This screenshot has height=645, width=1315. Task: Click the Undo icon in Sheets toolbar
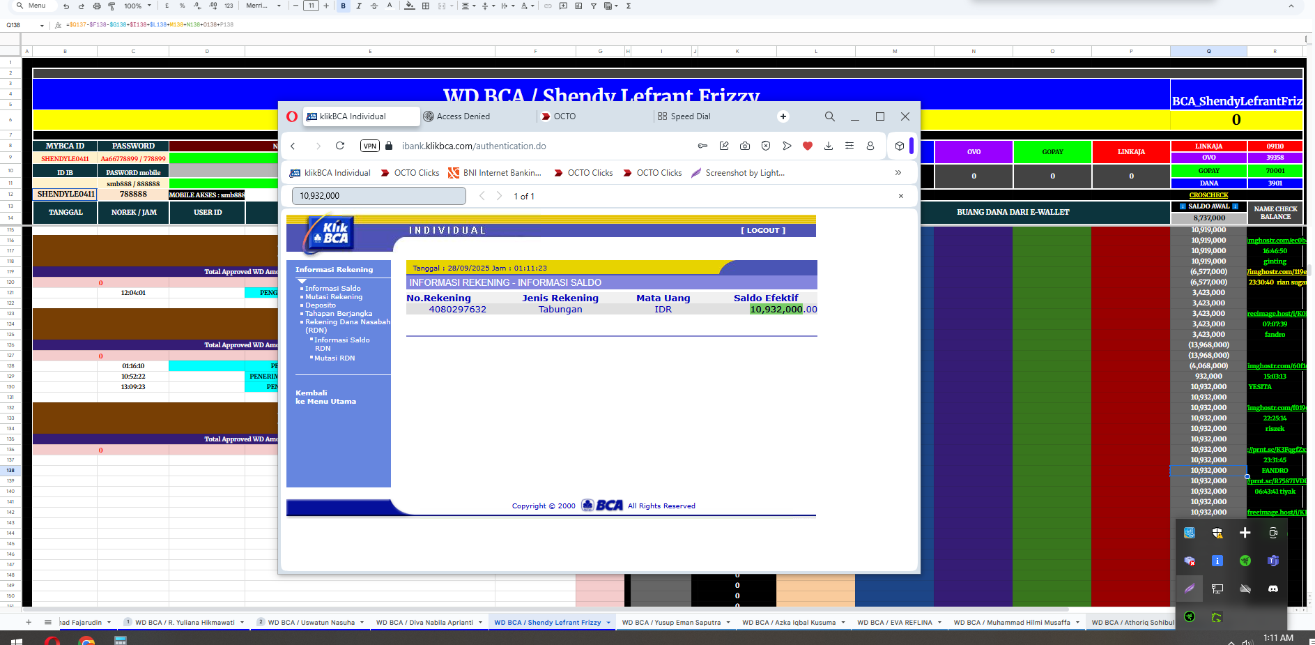[x=66, y=6]
